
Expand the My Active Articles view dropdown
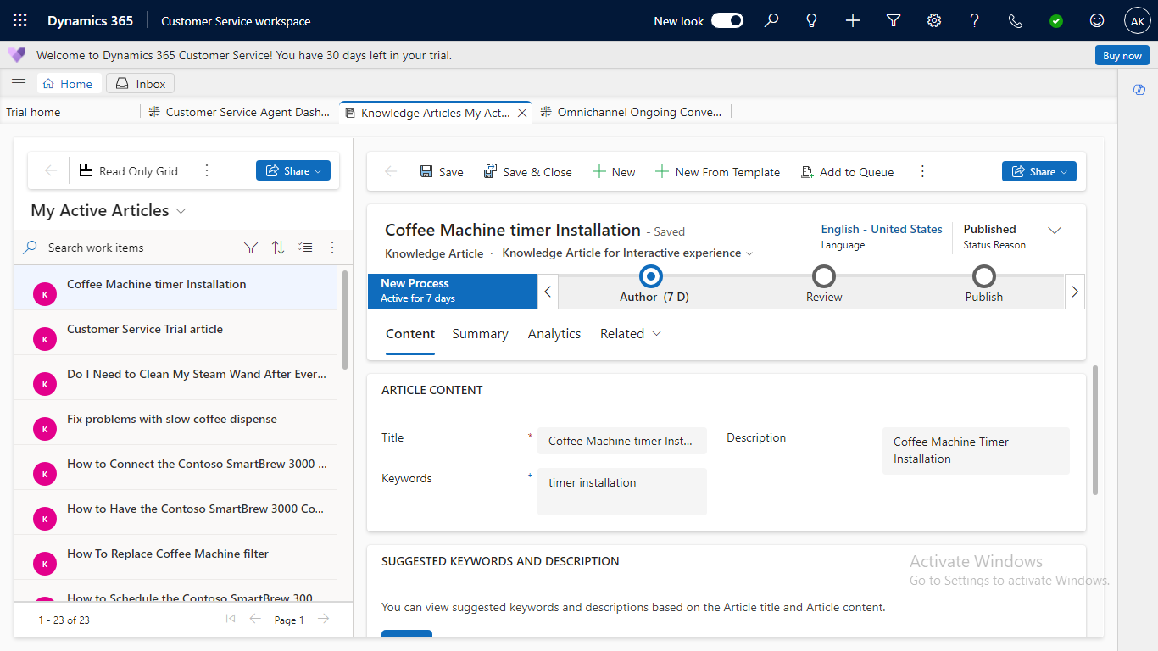pos(181,211)
